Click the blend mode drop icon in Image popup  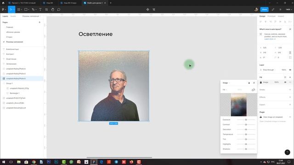tap(249, 83)
